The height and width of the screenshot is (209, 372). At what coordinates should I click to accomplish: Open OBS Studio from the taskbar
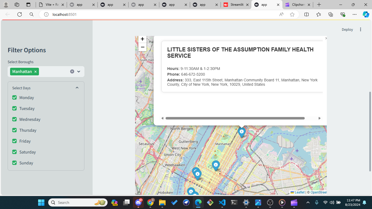point(270,202)
